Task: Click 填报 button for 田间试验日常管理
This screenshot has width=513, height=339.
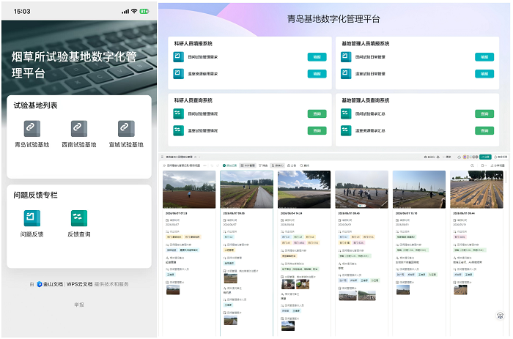Action: pyautogui.click(x=484, y=57)
